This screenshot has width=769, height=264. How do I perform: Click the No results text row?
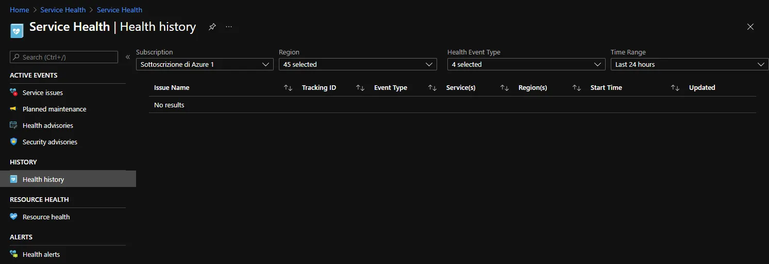(x=453, y=105)
